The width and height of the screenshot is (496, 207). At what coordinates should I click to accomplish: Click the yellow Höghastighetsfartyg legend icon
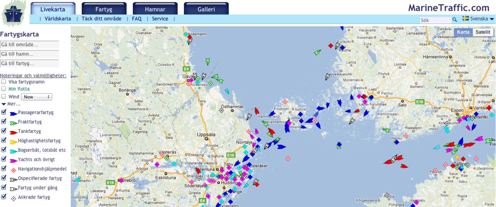point(13,142)
